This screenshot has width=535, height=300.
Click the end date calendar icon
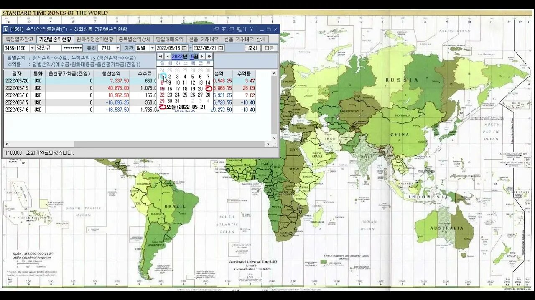tap(221, 48)
